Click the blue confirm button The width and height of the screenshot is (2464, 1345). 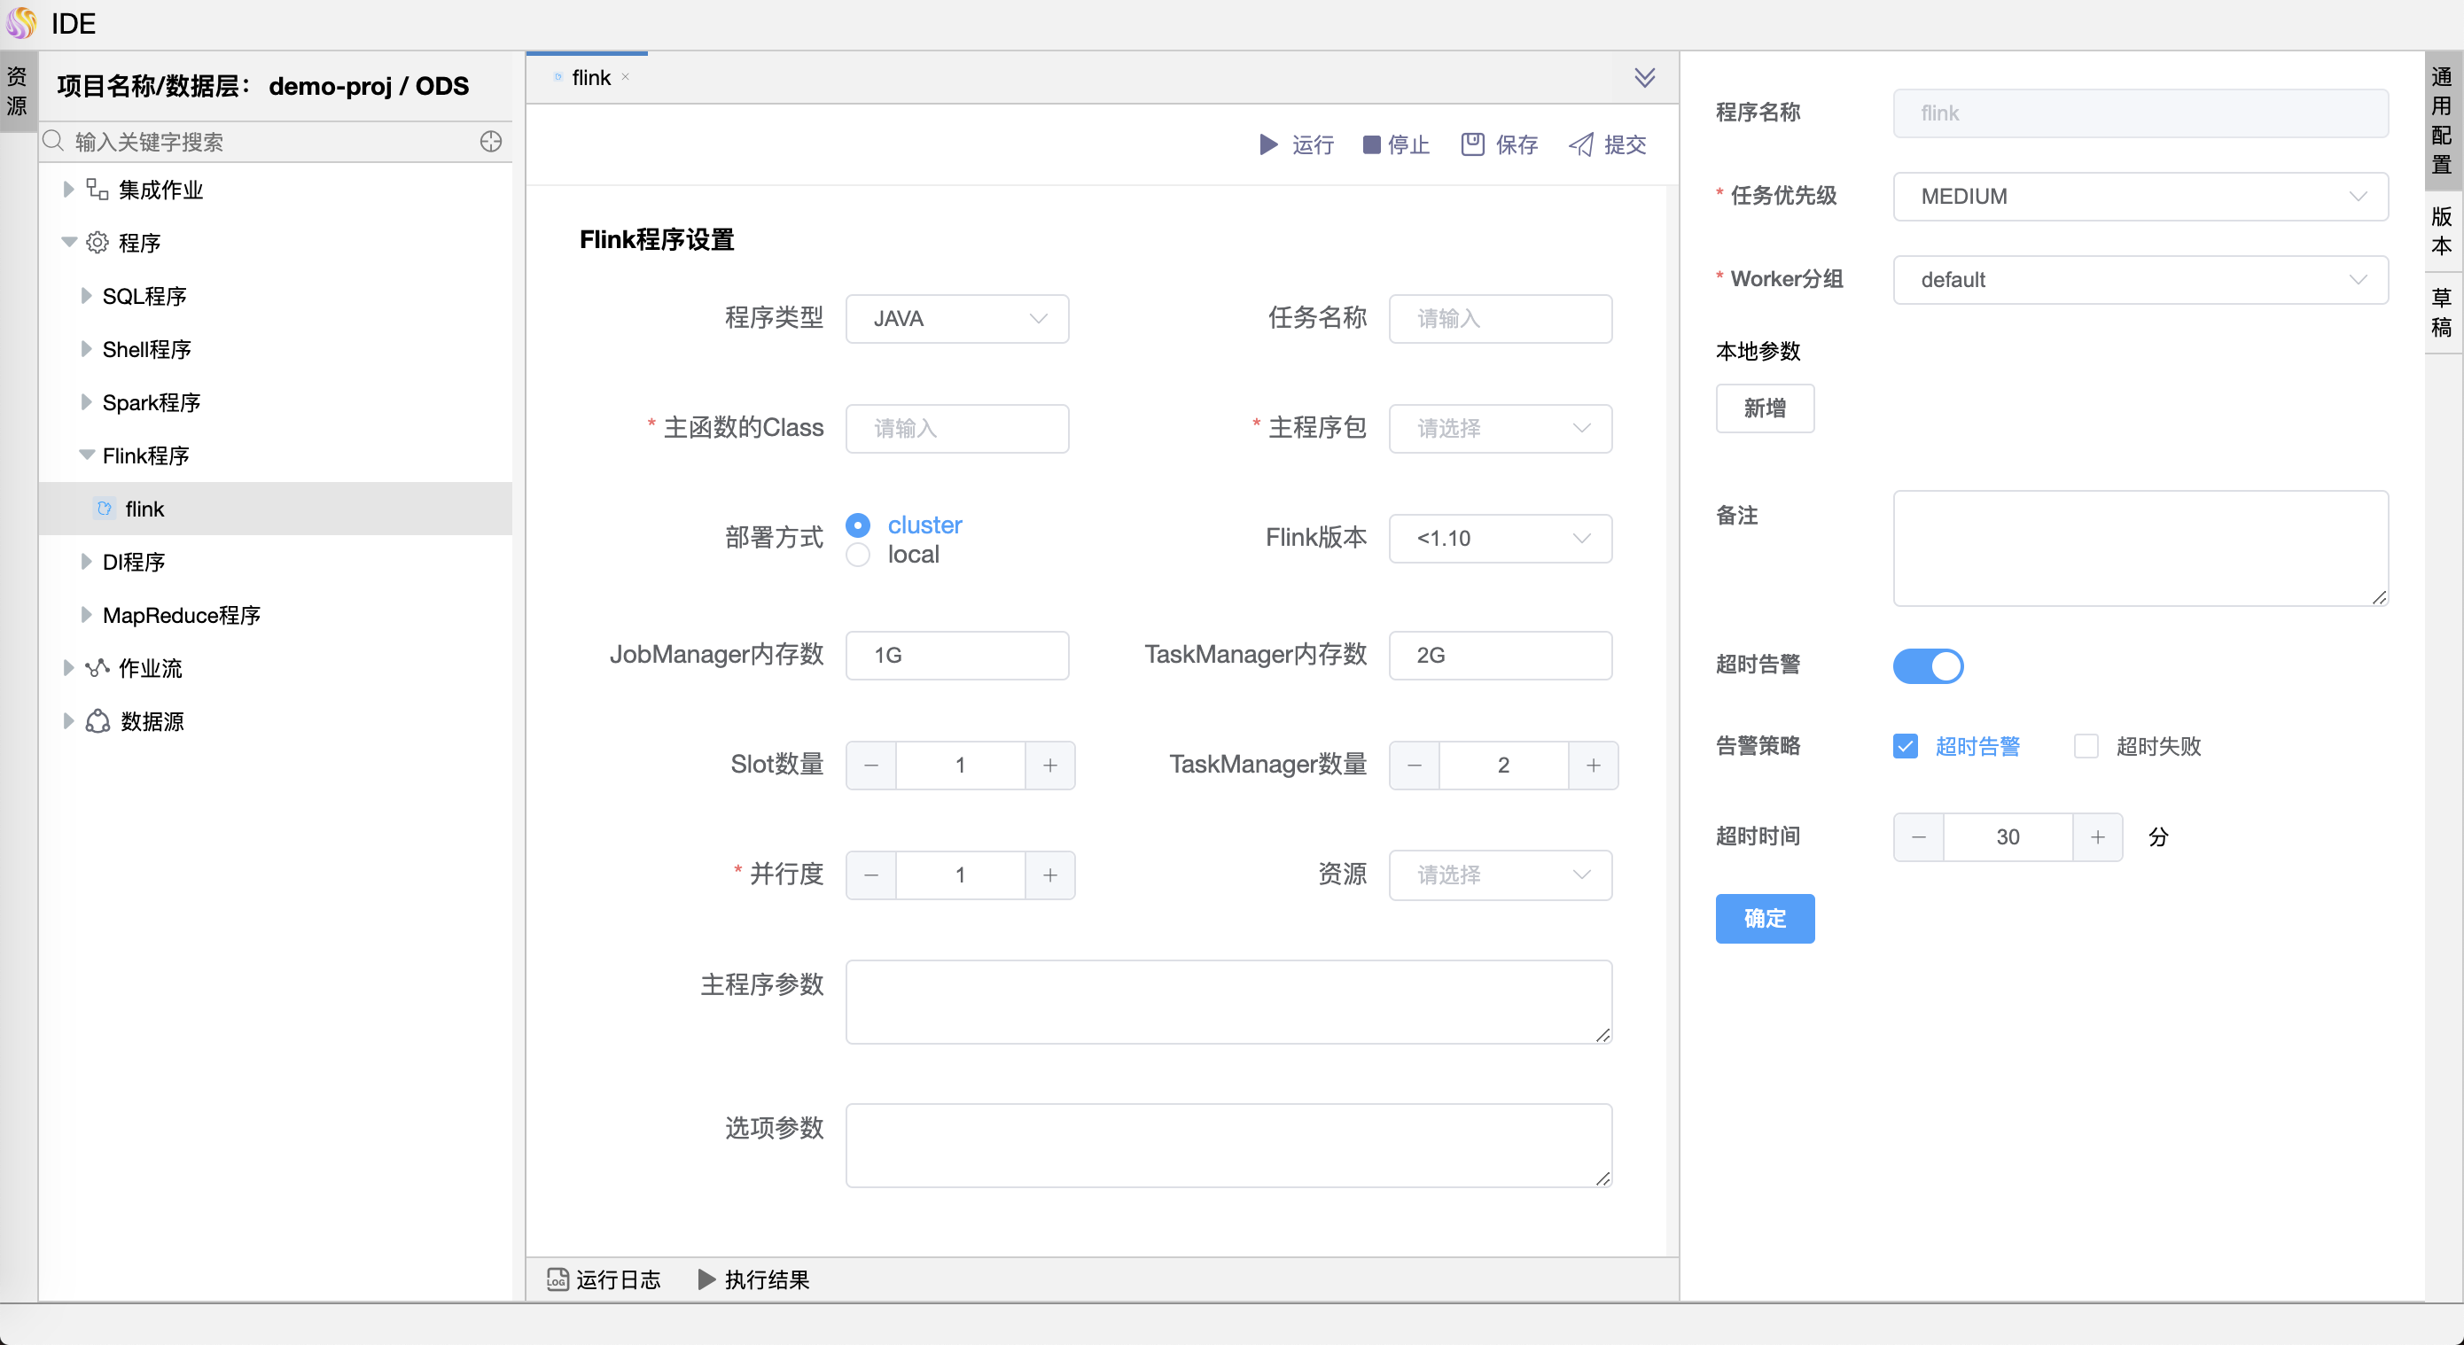pos(1764,918)
